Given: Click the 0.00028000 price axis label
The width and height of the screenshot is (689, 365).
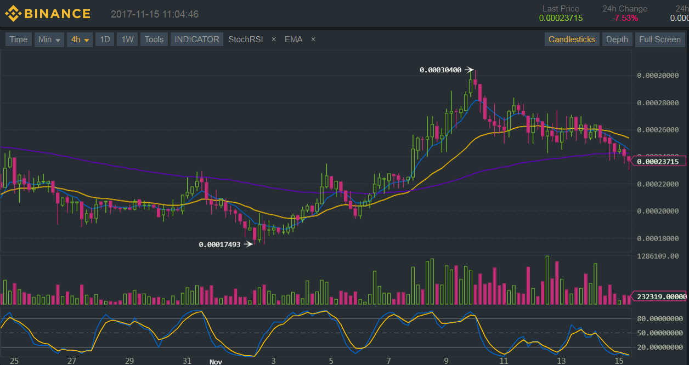Looking at the screenshot, I should [x=658, y=103].
